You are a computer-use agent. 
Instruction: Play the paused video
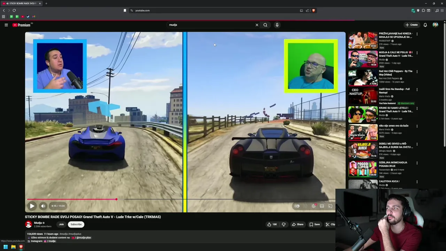point(32,206)
